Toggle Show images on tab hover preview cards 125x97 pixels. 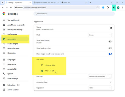110,54
